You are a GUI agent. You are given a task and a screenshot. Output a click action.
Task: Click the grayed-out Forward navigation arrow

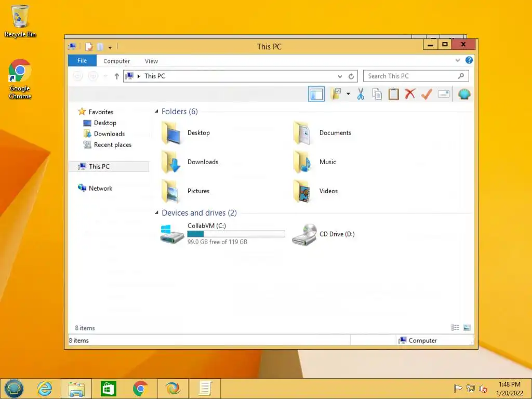[93, 76]
